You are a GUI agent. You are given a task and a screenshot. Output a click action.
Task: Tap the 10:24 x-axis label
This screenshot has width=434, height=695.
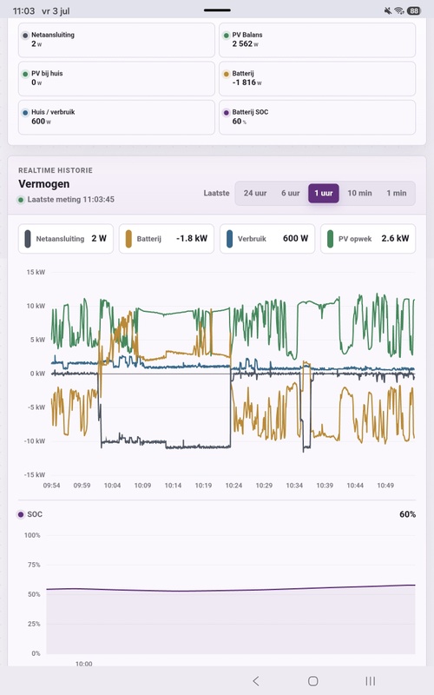click(233, 486)
